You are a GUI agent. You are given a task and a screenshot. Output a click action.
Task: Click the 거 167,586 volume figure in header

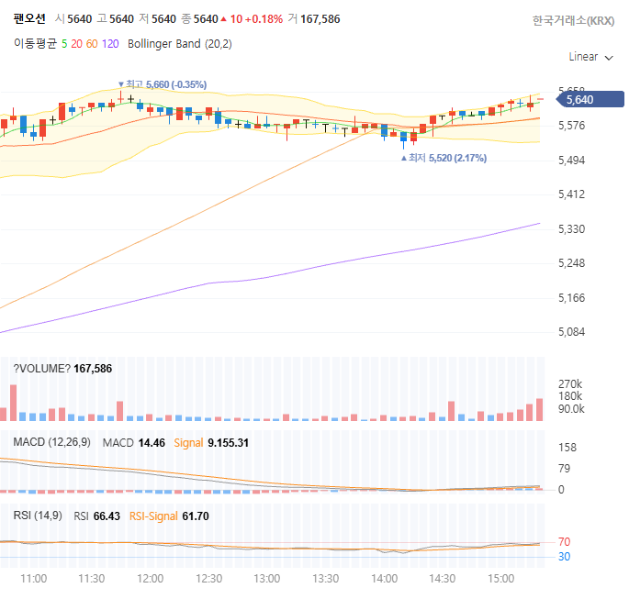[x=314, y=19]
